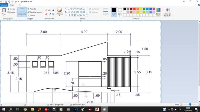Switch to the Inicio tab
This screenshot has width=200, height=112.
(12, 5)
